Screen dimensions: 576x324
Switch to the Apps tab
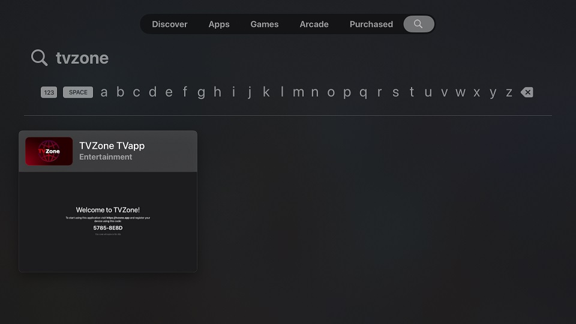[219, 24]
